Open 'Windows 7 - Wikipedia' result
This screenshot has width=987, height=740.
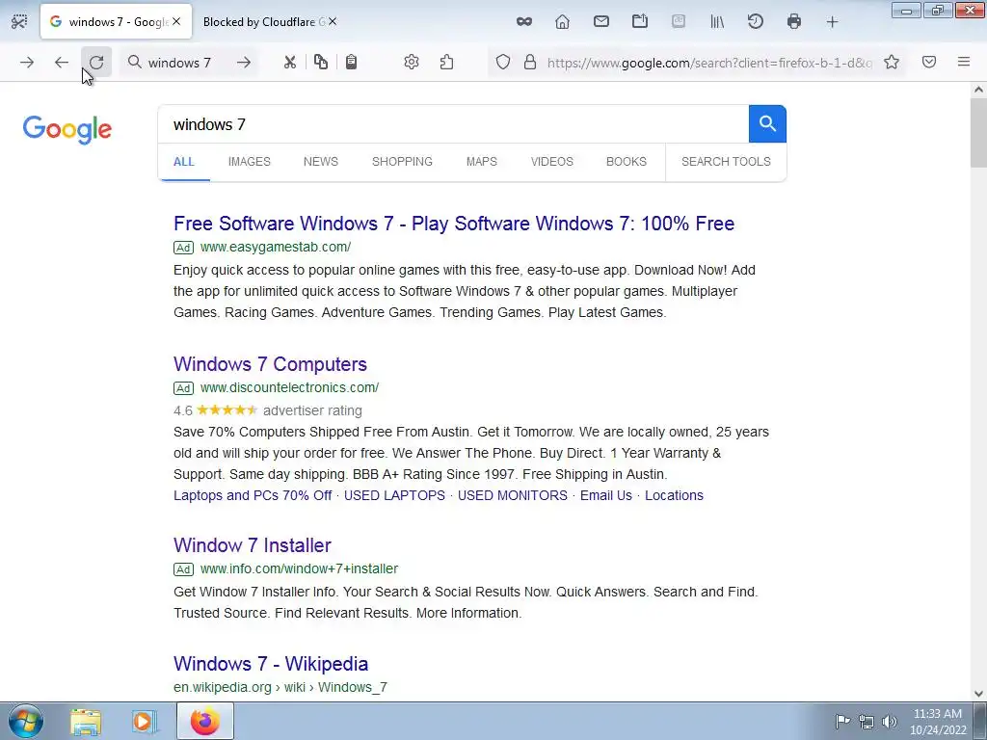tap(271, 664)
